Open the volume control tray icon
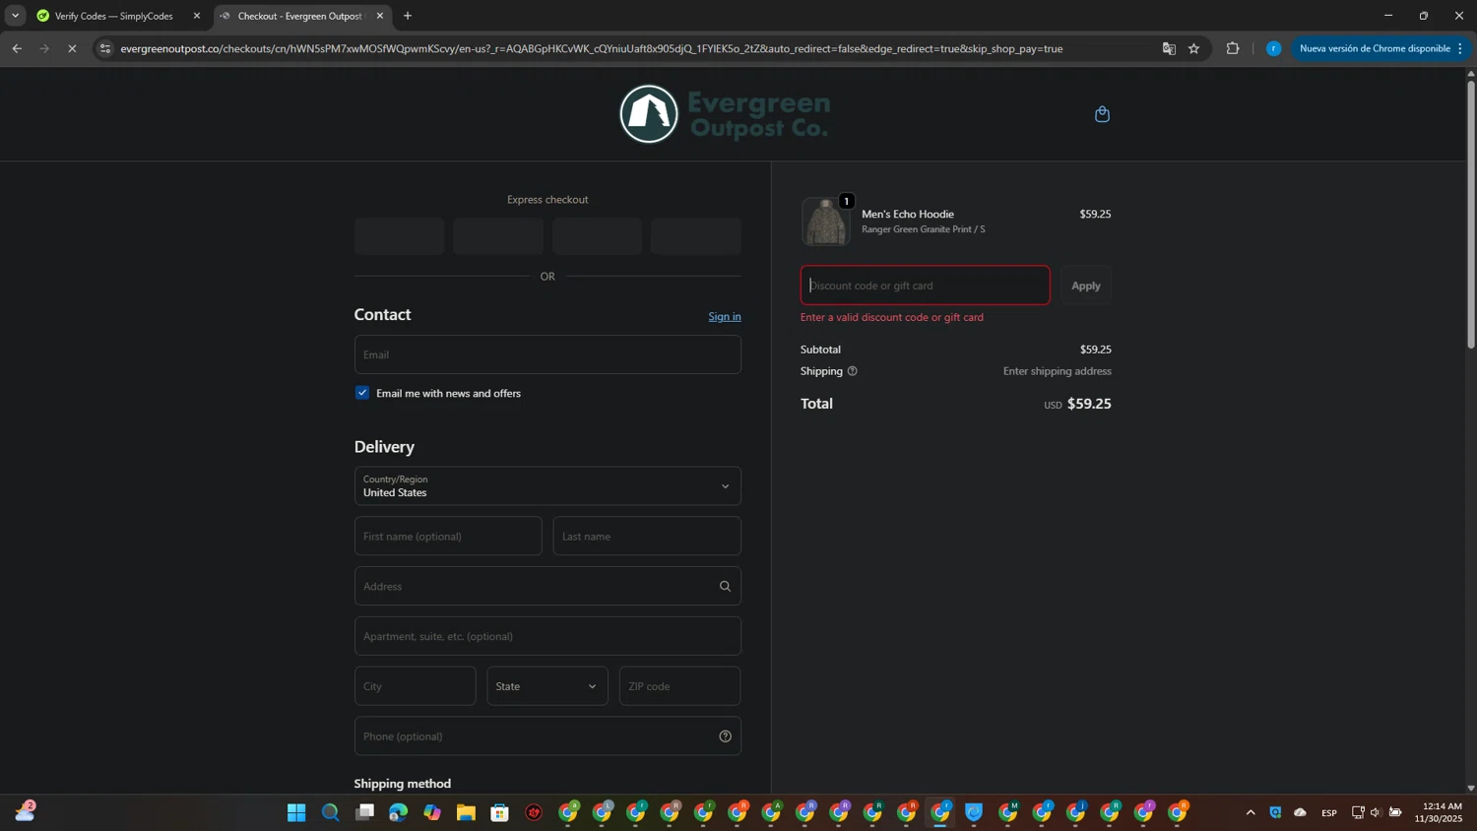 click(x=1376, y=812)
